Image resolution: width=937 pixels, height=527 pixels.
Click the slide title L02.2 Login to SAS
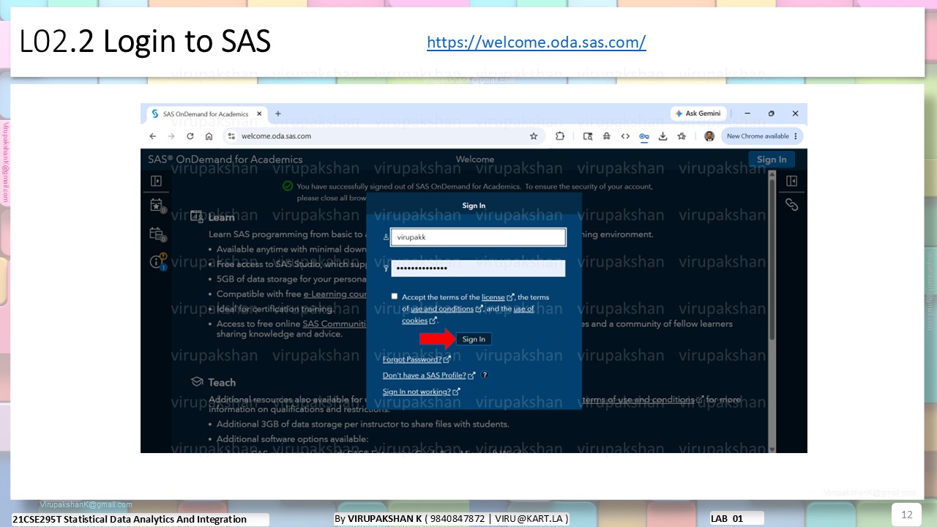click(145, 42)
